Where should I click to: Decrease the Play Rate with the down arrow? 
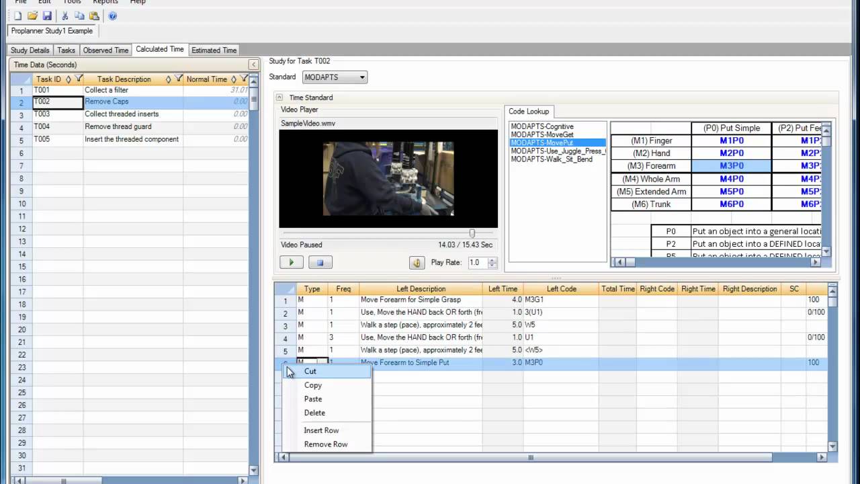point(492,266)
